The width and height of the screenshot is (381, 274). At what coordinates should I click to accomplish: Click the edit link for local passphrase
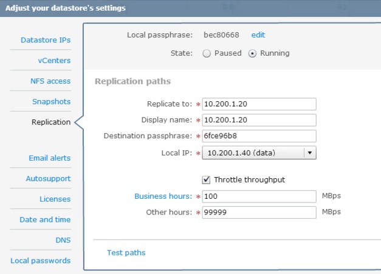click(258, 35)
